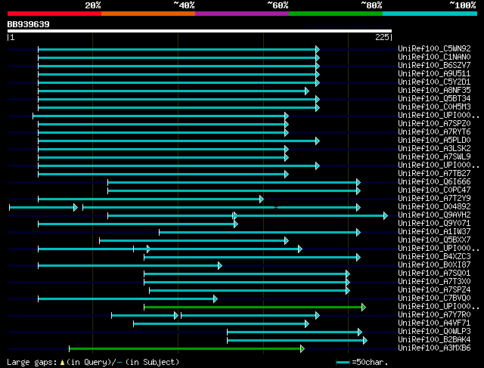Click the UniRef100_C0H5M3 label

[434, 107]
